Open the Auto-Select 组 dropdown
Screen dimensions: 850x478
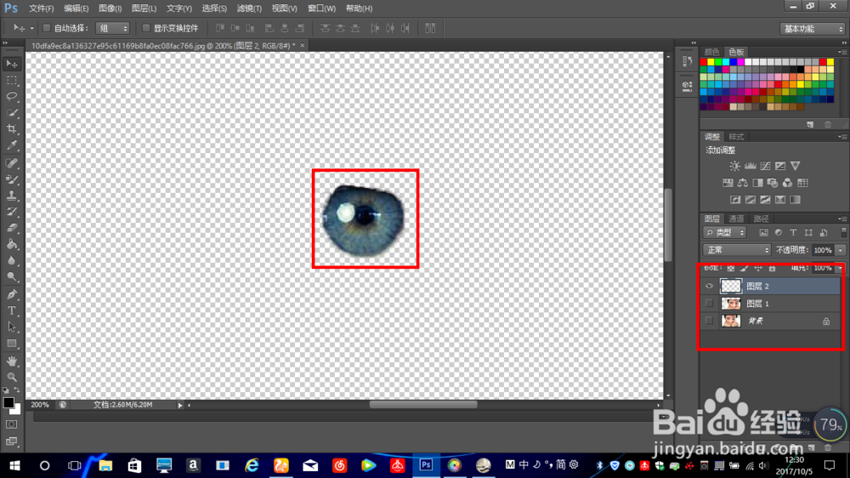coord(112,28)
